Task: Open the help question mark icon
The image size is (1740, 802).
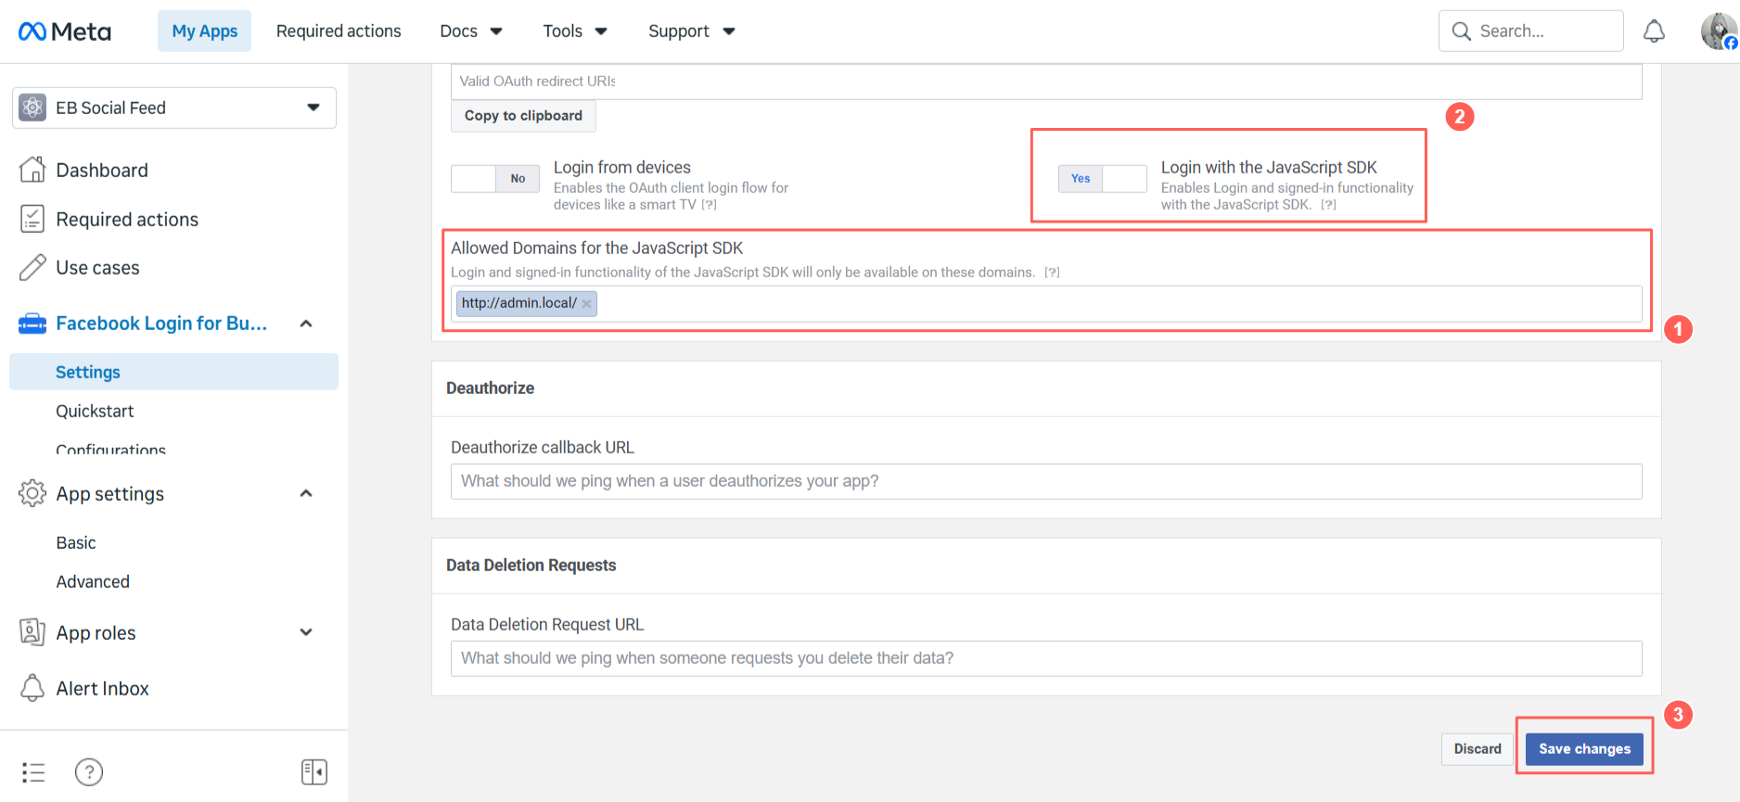Action: [x=89, y=772]
